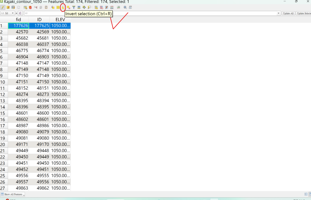Select cell with fid 46038
The width and height of the screenshot is (311, 200).
click(x=19, y=44)
